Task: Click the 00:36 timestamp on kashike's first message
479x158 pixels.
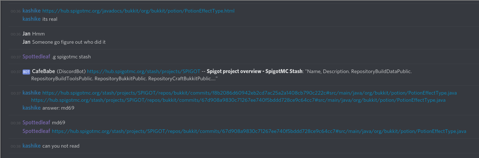Action: click(x=15, y=11)
